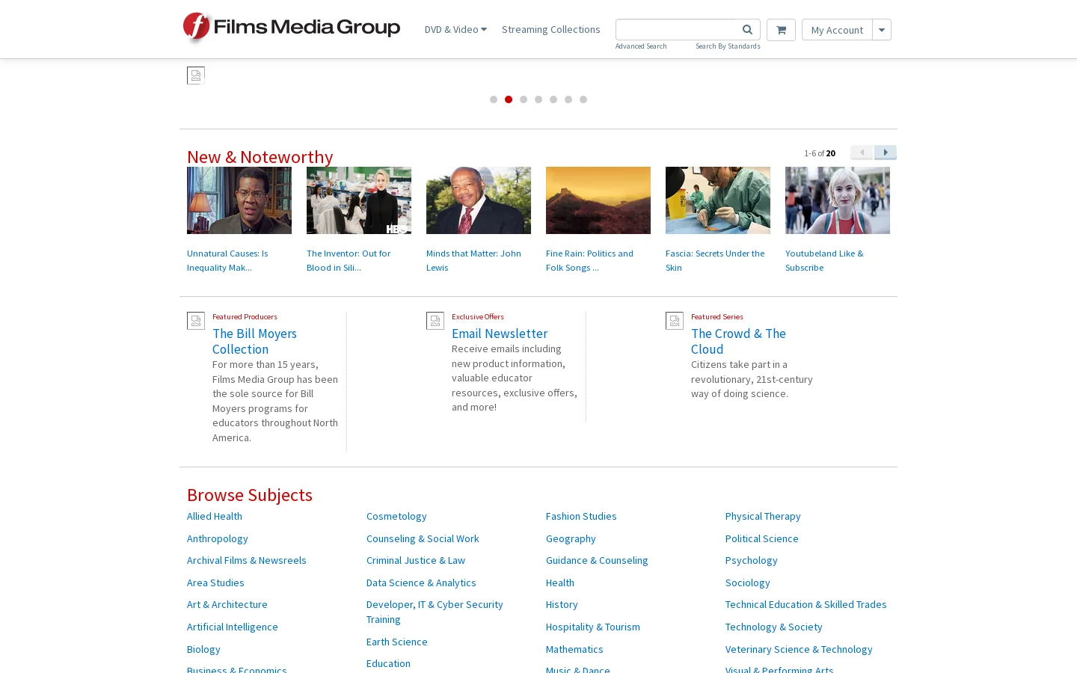This screenshot has width=1077, height=673.
Task: Click broken image icon beside Exclusive Offers
Action: coord(435,321)
